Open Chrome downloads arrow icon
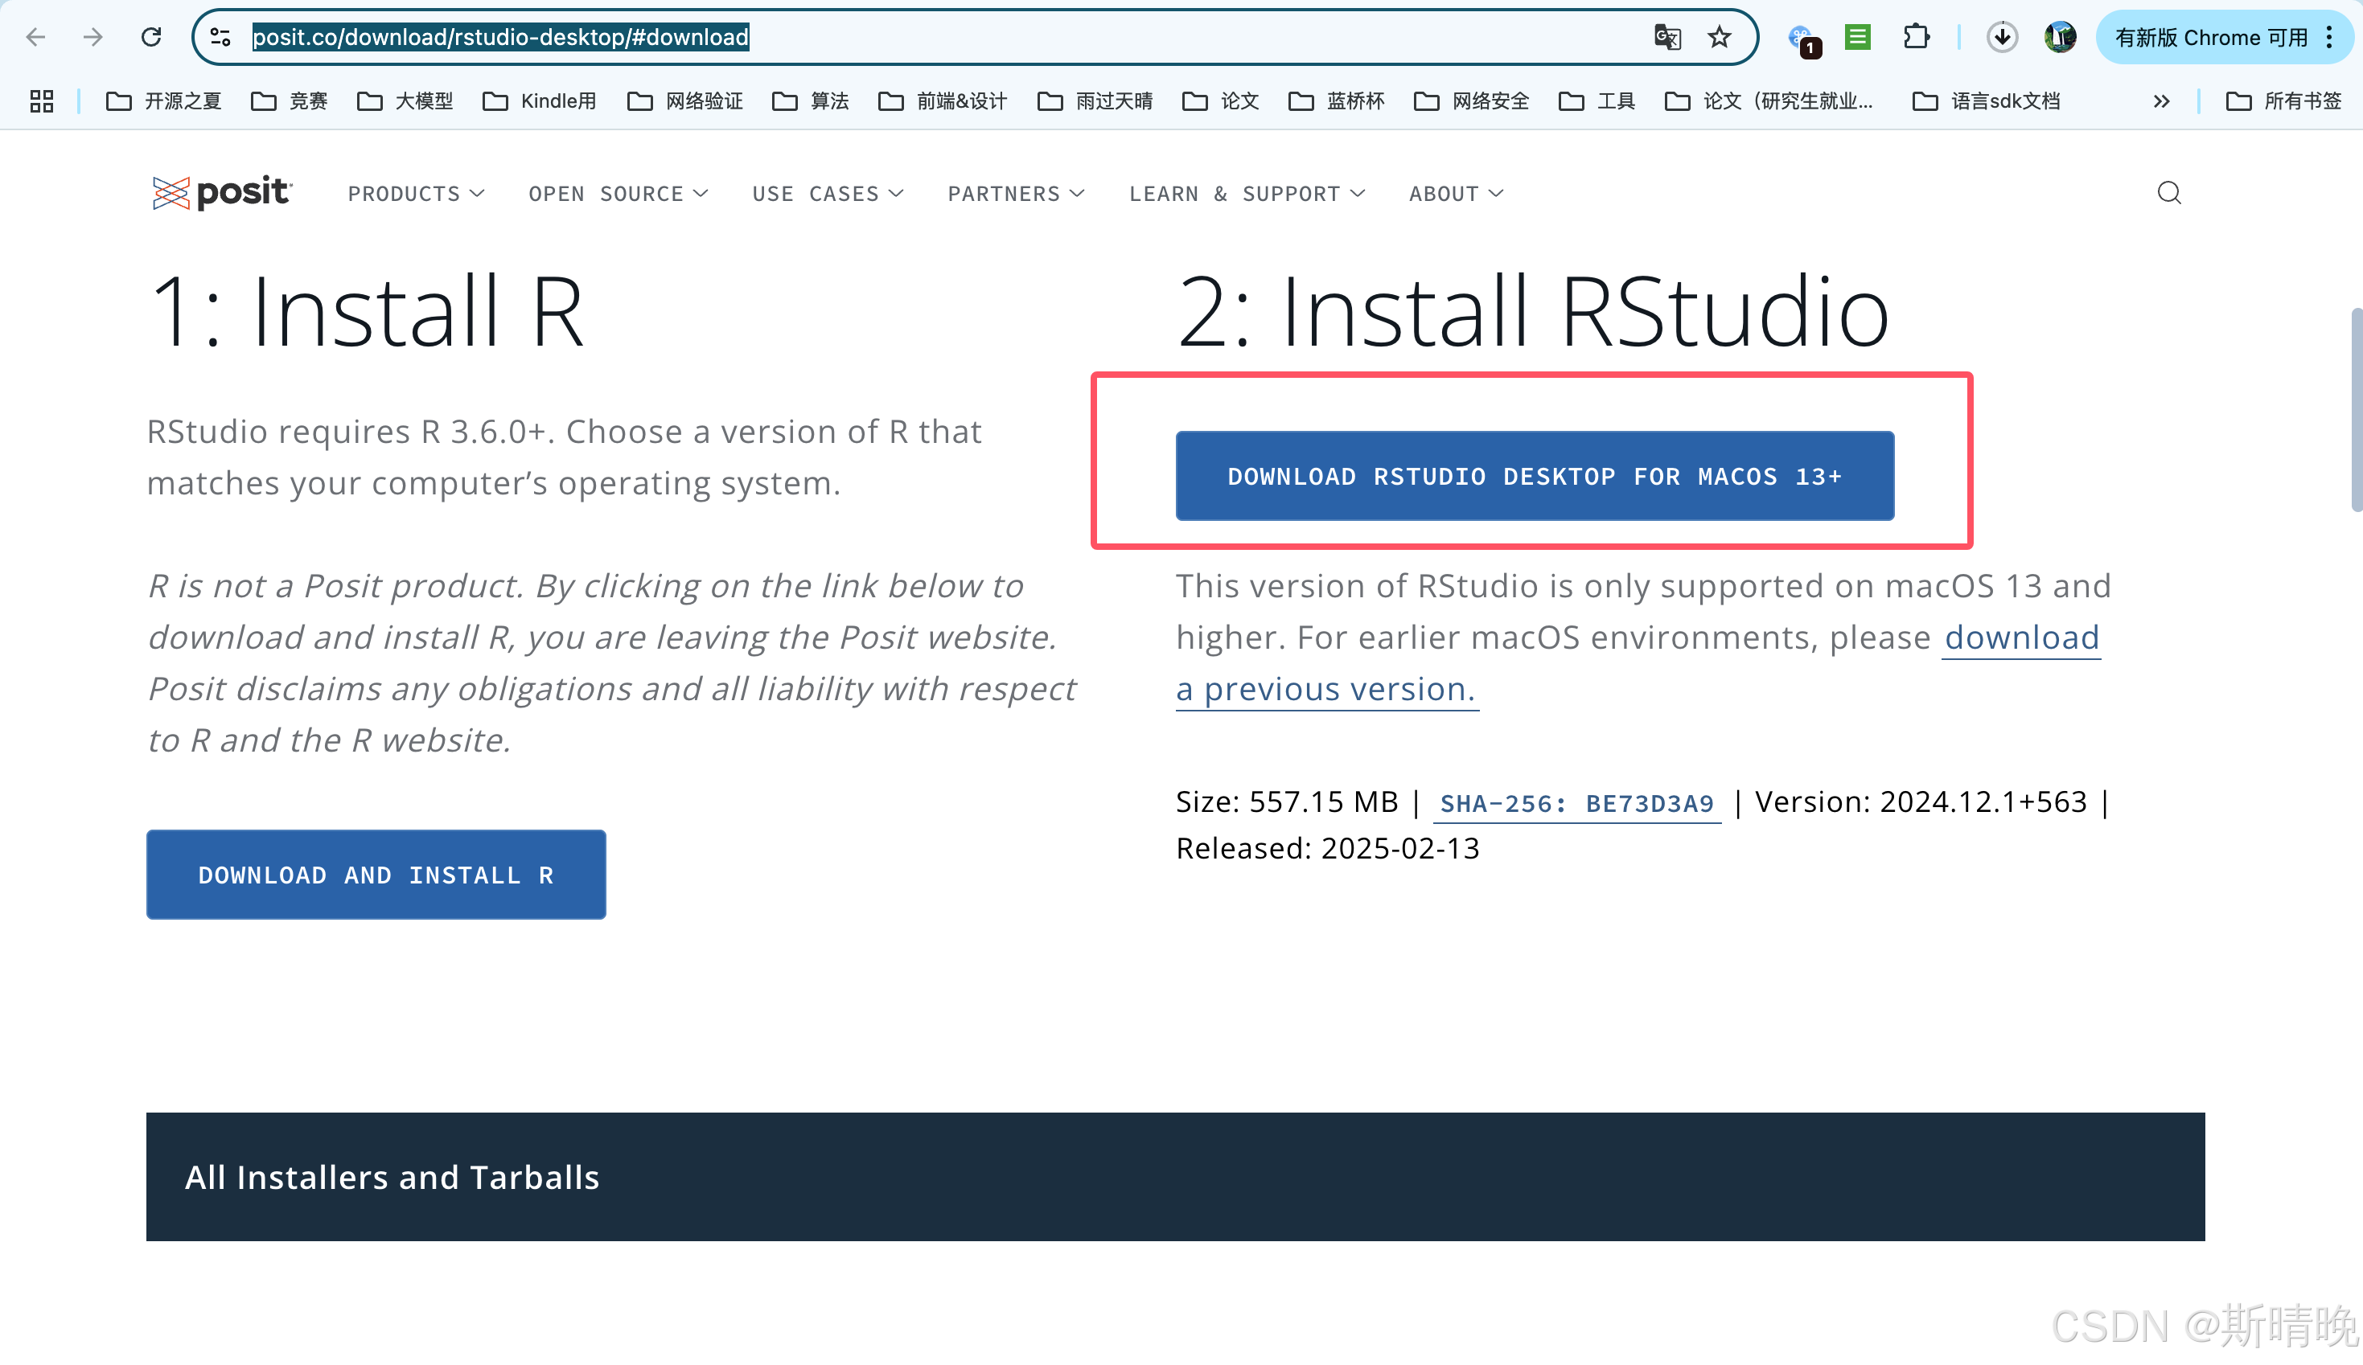 click(2001, 36)
